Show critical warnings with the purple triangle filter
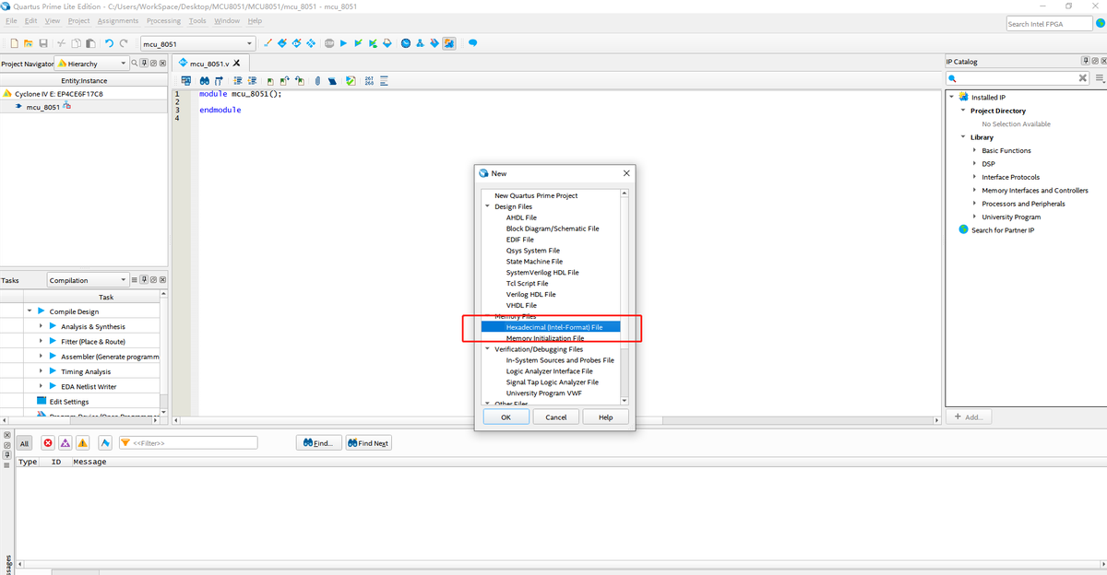This screenshot has width=1107, height=575. click(x=65, y=443)
